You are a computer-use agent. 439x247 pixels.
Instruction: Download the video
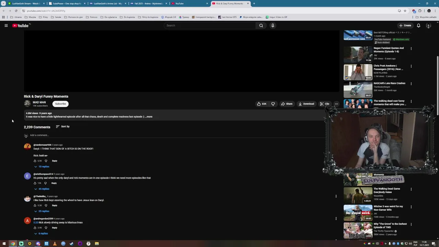[306, 104]
